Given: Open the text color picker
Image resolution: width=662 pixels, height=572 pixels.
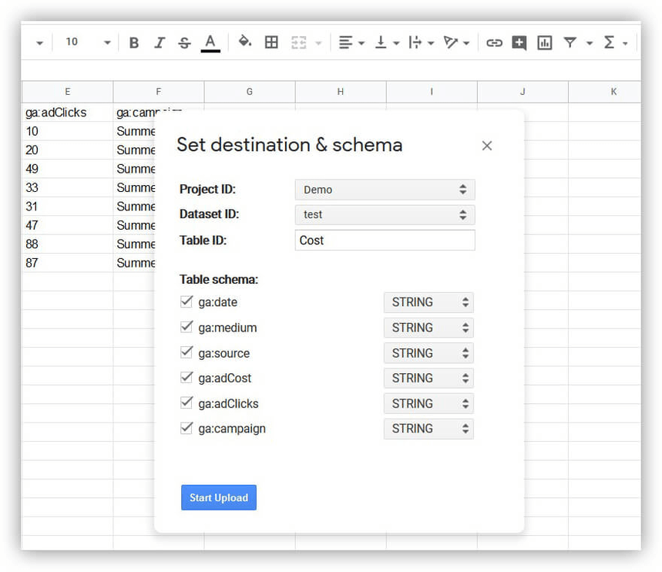Looking at the screenshot, I should [x=210, y=43].
